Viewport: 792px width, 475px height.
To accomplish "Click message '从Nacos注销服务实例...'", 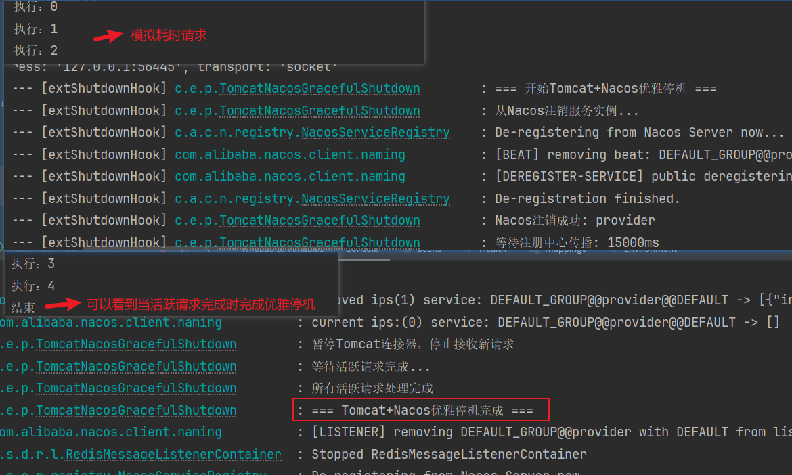I will pos(567,110).
